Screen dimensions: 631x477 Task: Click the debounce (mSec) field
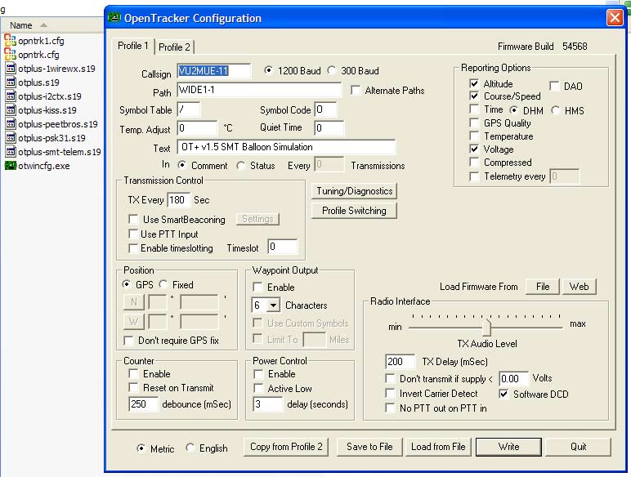[x=143, y=403]
